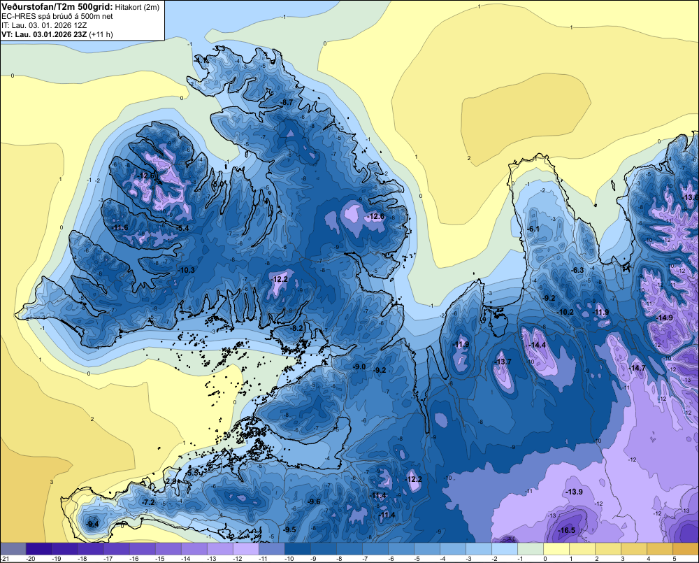Click the legend swatch labeled -1
The width and height of the screenshot is (699, 563).
[x=530, y=548]
